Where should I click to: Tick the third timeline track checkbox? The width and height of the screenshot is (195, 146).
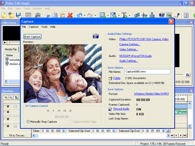[5, 119]
